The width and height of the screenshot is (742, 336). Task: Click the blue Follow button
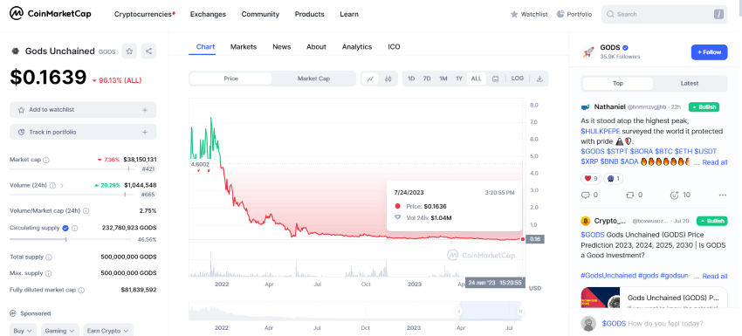tap(709, 52)
